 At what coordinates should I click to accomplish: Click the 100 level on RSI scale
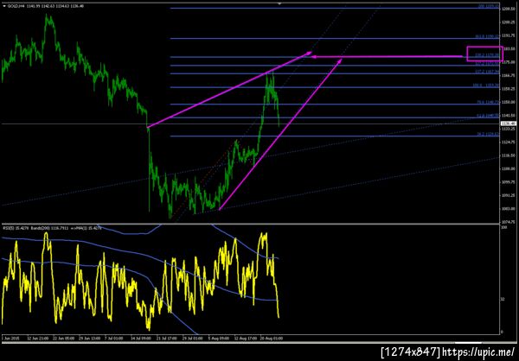(504, 228)
